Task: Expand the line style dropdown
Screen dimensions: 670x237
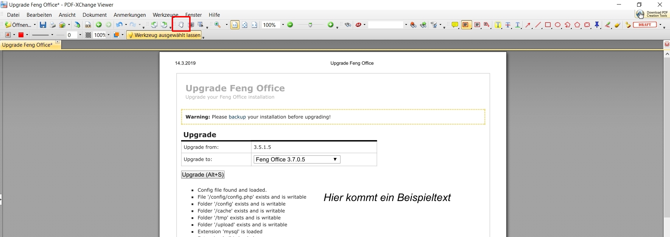Action: (52, 35)
